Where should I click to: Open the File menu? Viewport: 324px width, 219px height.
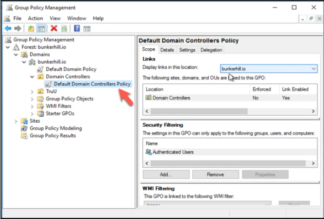pyautogui.click(x=17, y=19)
